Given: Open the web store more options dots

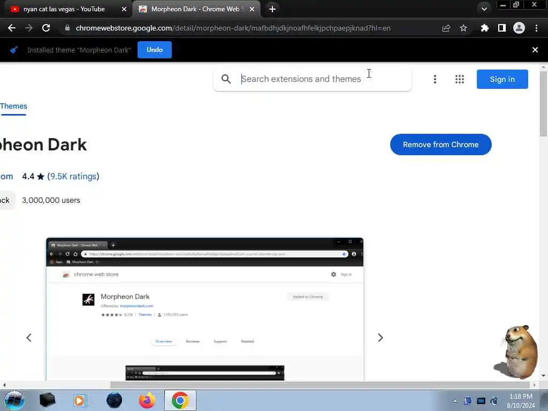Looking at the screenshot, I should click(x=435, y=79).
